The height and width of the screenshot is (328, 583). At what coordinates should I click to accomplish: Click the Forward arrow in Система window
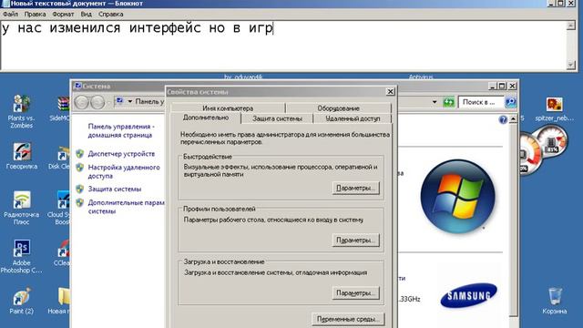(97, 102)
